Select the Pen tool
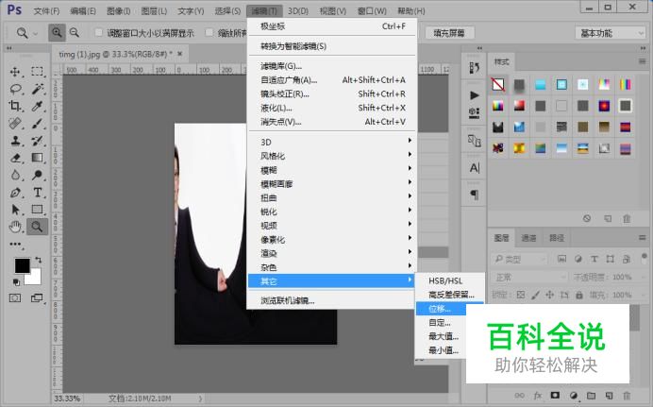Image resolution: width=653 pixels, height=407 pixels. pos(15,193)
